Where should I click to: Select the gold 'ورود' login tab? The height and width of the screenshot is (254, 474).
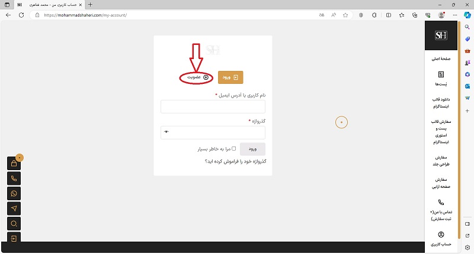tap(230, 77)
